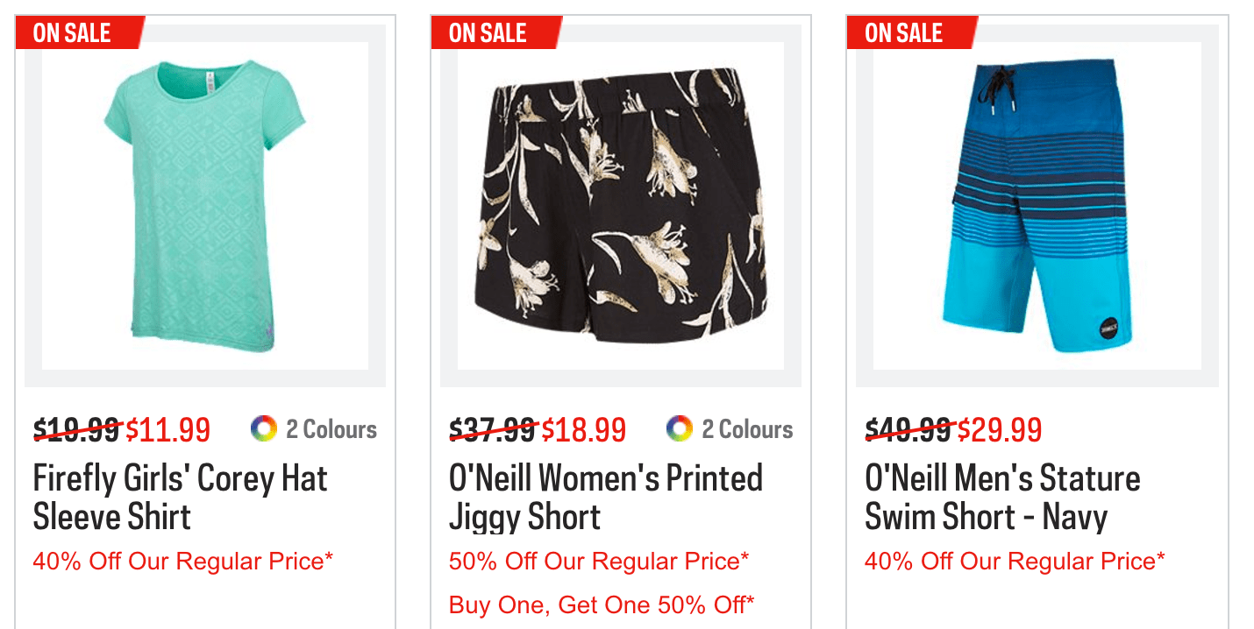Open O'Neill Women's Printed Jiggy Short title

tap(605, 498)
